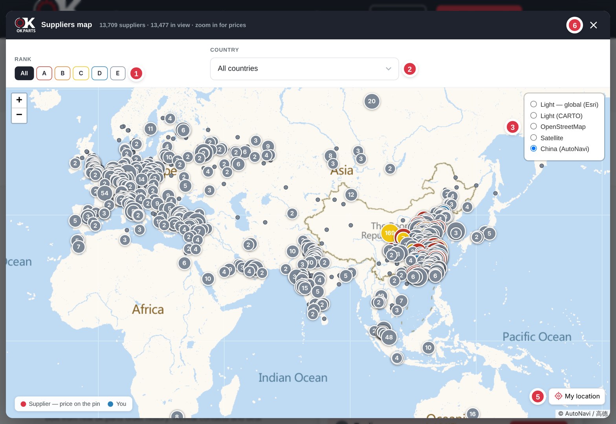Viewport: 616px width, 424px height.
Task: Select China (AutoNavi) basemap
Action: coord(560,149)
